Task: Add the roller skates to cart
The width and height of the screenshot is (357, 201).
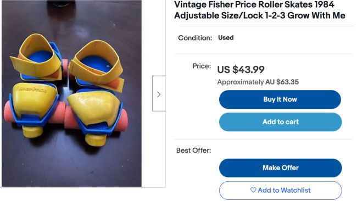Action: [280, 122]
